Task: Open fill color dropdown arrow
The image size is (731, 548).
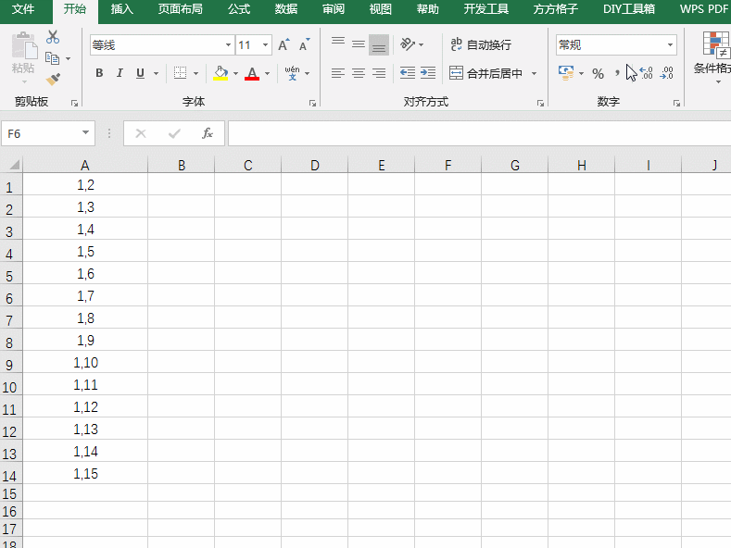Action: coord(235,74)
